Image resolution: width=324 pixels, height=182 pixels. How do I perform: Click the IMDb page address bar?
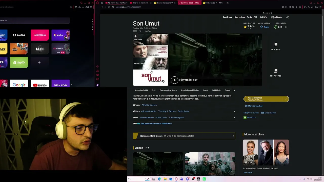coord(197,7)
